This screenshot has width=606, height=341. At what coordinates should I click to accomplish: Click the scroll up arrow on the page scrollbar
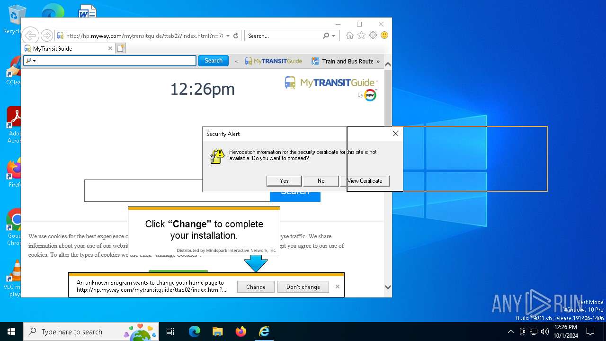388,64
